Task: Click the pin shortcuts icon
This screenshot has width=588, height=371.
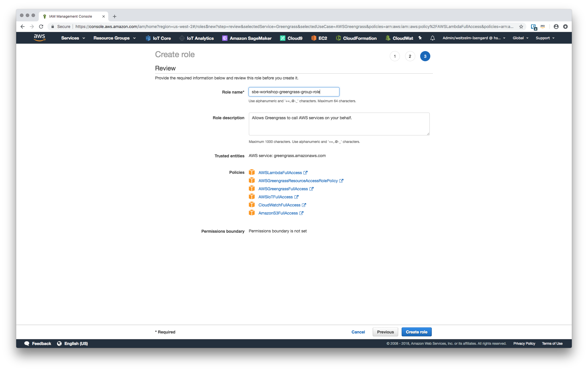Action: [420, 38]
